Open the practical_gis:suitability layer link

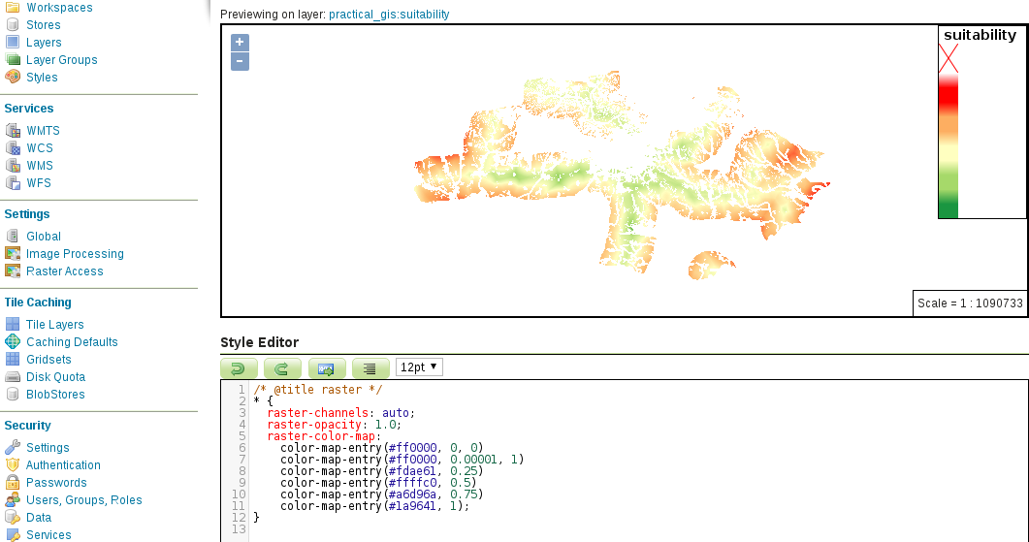click(389, 15)
